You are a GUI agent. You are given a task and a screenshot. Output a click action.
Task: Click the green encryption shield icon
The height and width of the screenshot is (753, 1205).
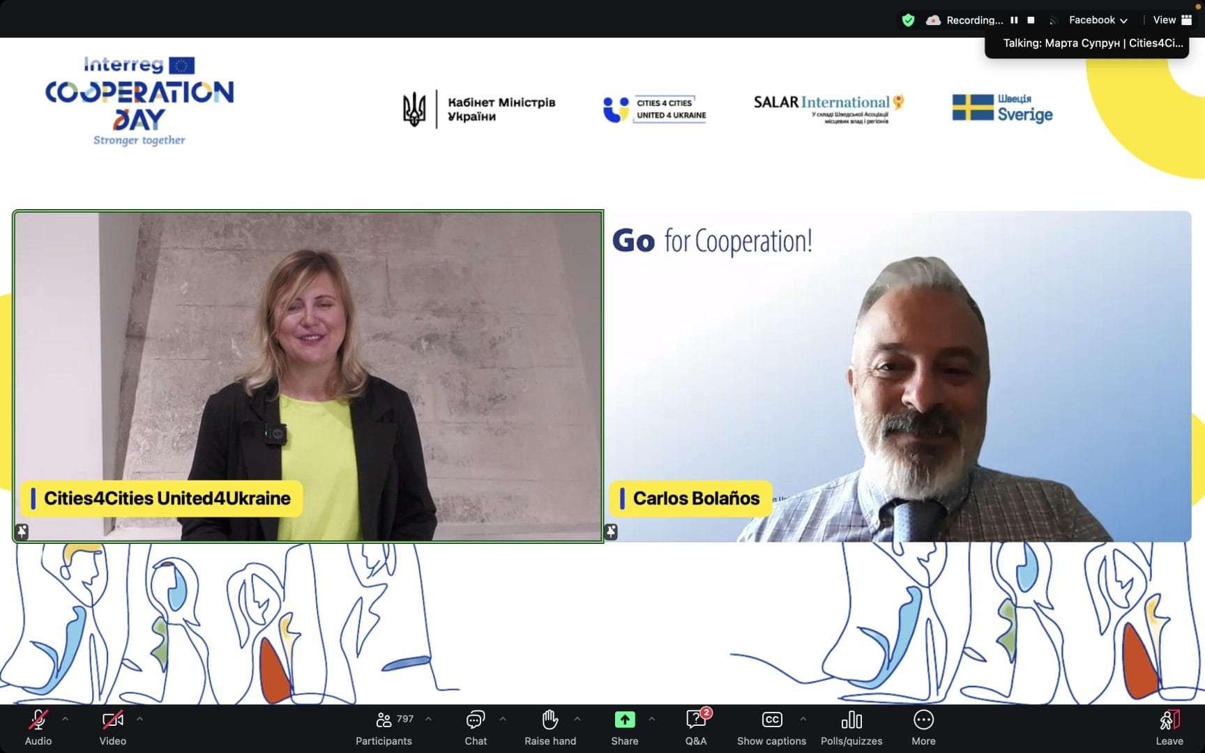(x=908, y=20)
